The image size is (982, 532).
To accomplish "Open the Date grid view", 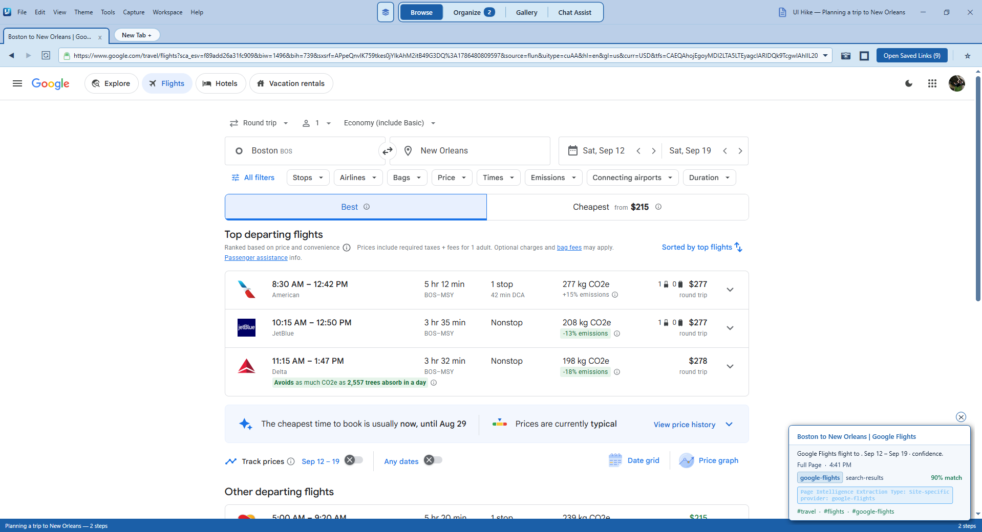I will pyautogui.click(x=634, y=460).
